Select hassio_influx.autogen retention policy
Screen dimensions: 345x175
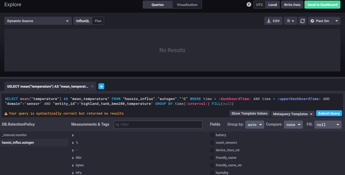point(18,142)
